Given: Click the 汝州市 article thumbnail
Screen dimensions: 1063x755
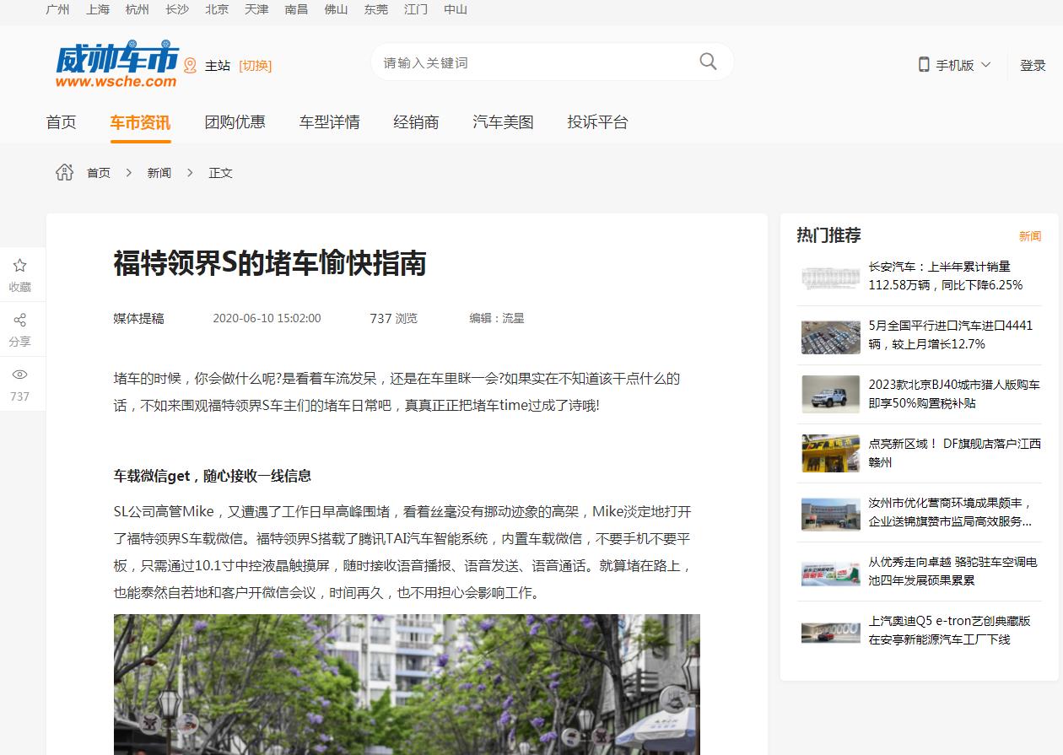Looking at the screenshot, I should coord(831,513).
